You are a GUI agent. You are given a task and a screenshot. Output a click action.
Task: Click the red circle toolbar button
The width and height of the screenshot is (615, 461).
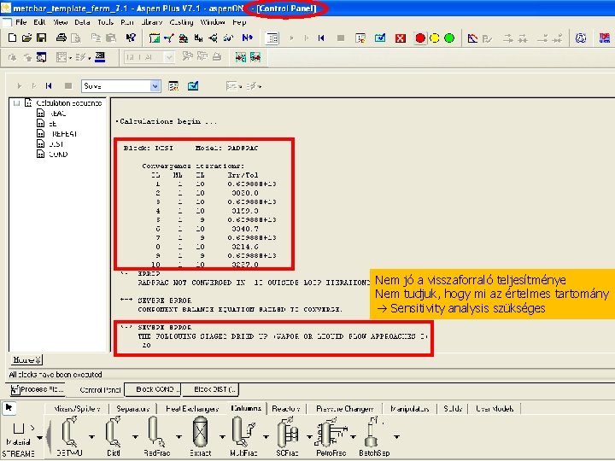tap(420, 38)
